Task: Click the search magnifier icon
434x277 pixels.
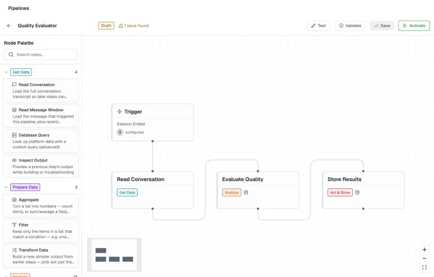Action: [11, 54]
